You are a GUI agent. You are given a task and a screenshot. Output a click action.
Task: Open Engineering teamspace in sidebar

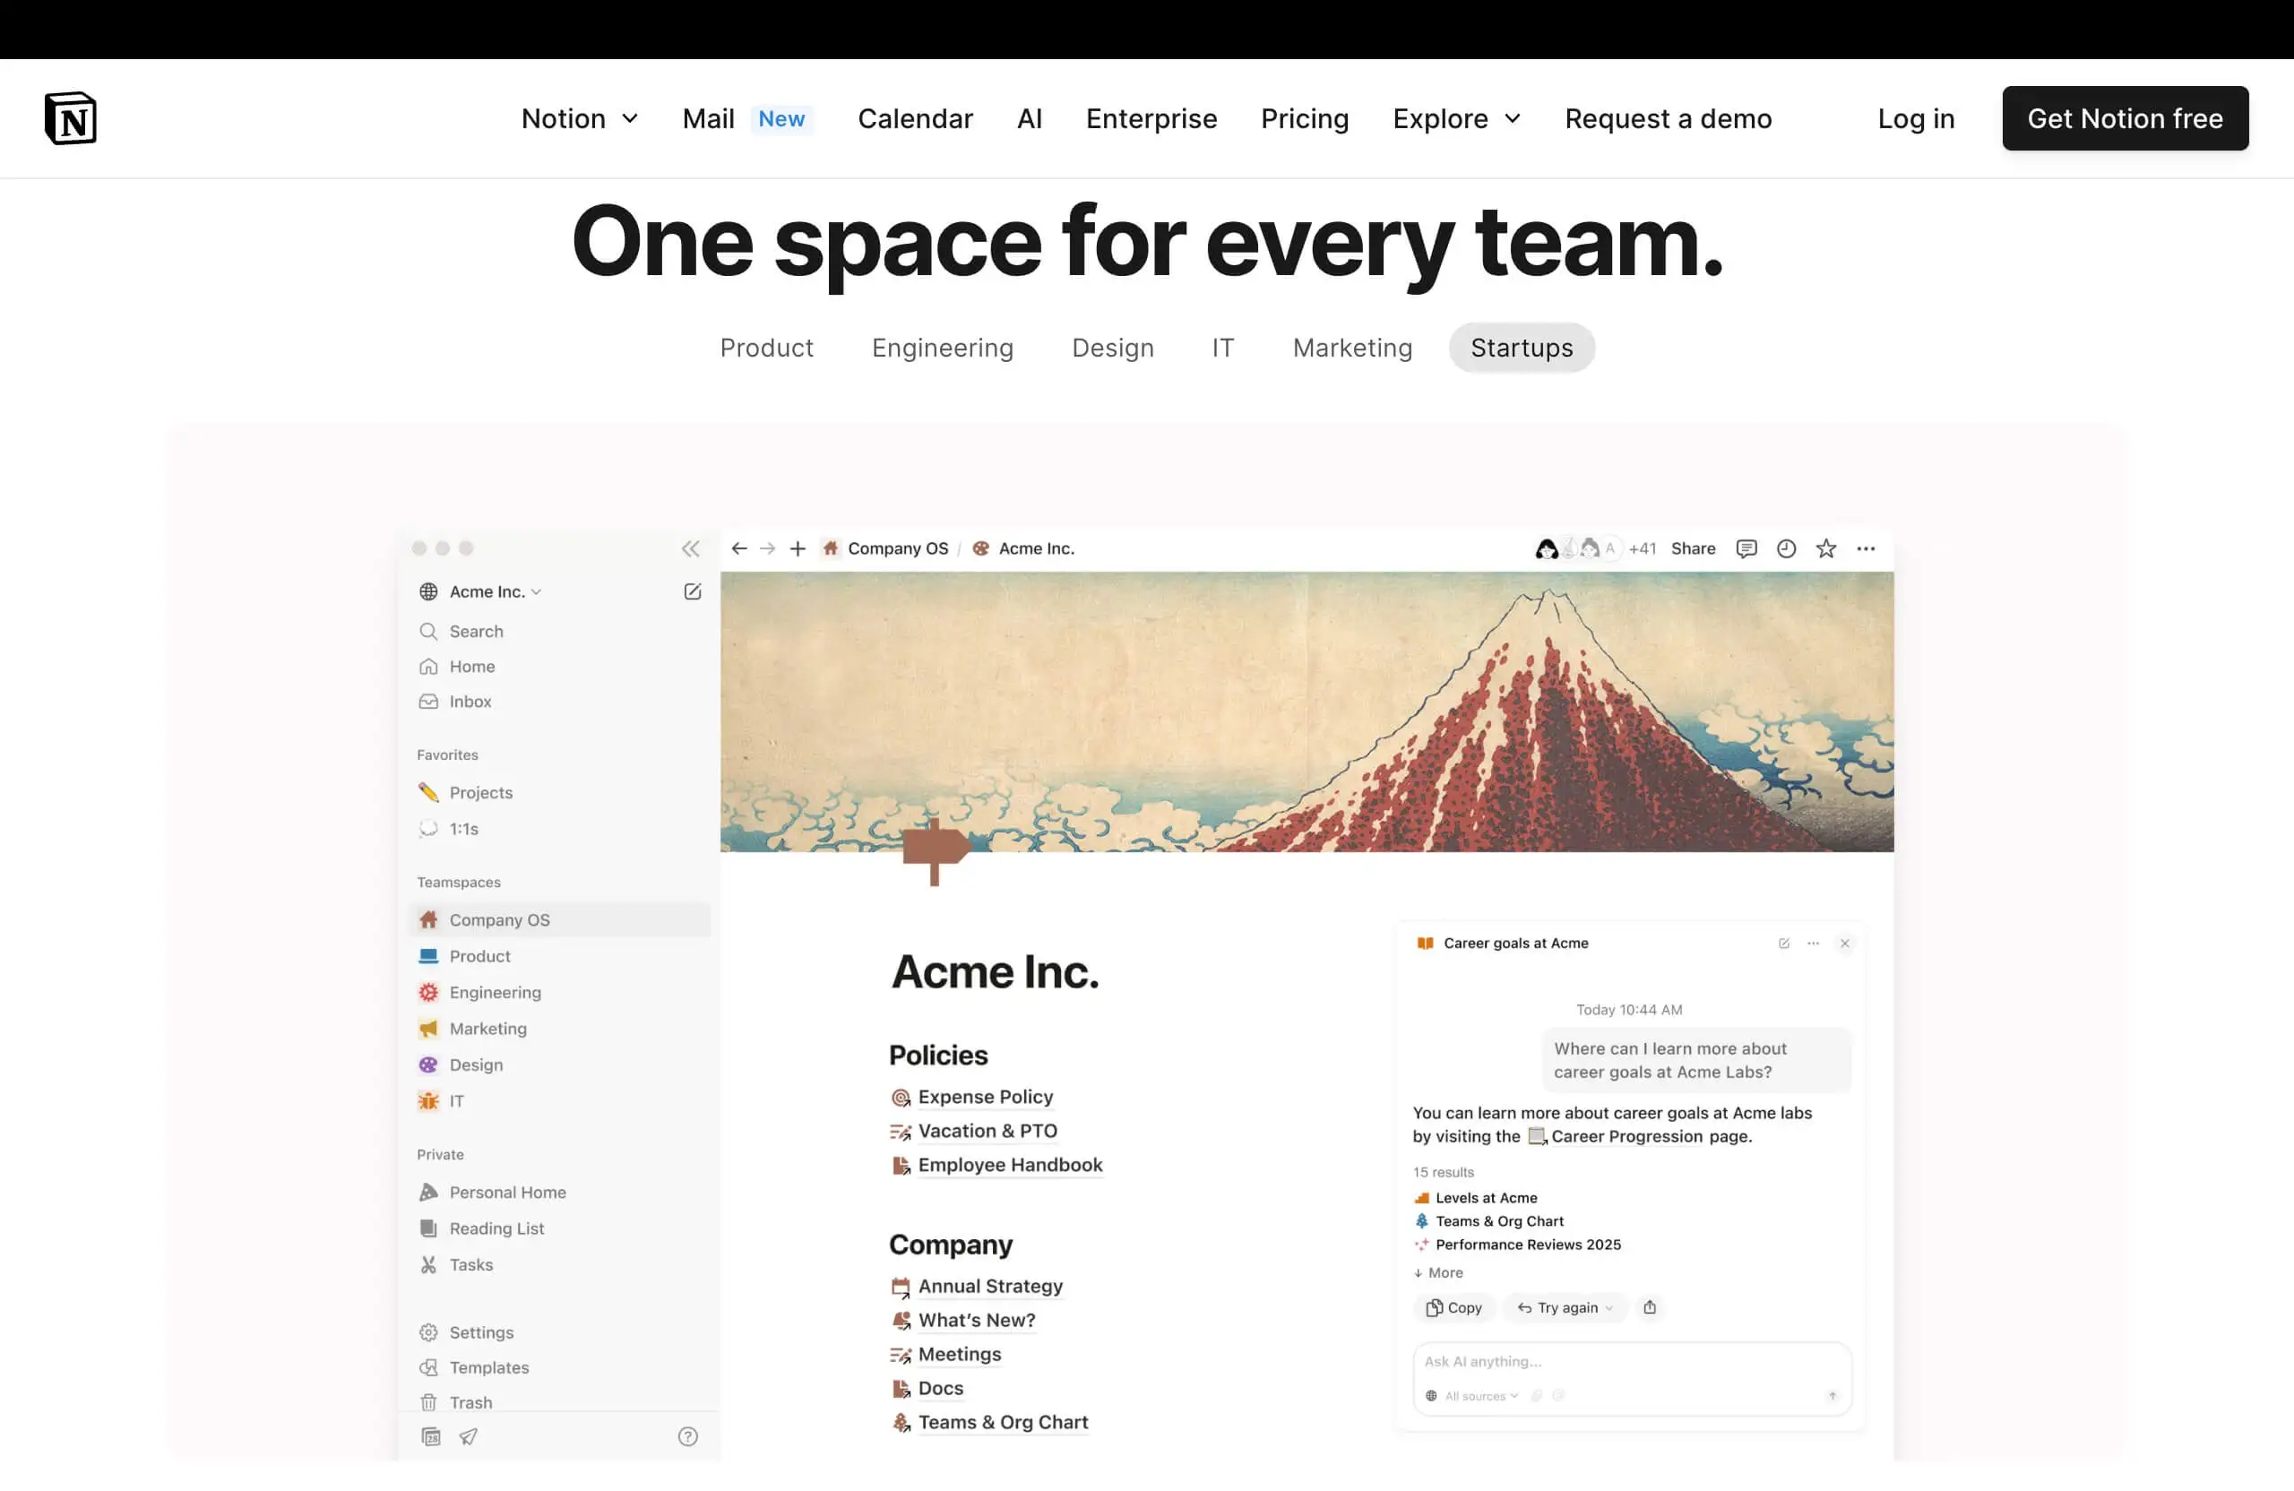click(559, 992)
